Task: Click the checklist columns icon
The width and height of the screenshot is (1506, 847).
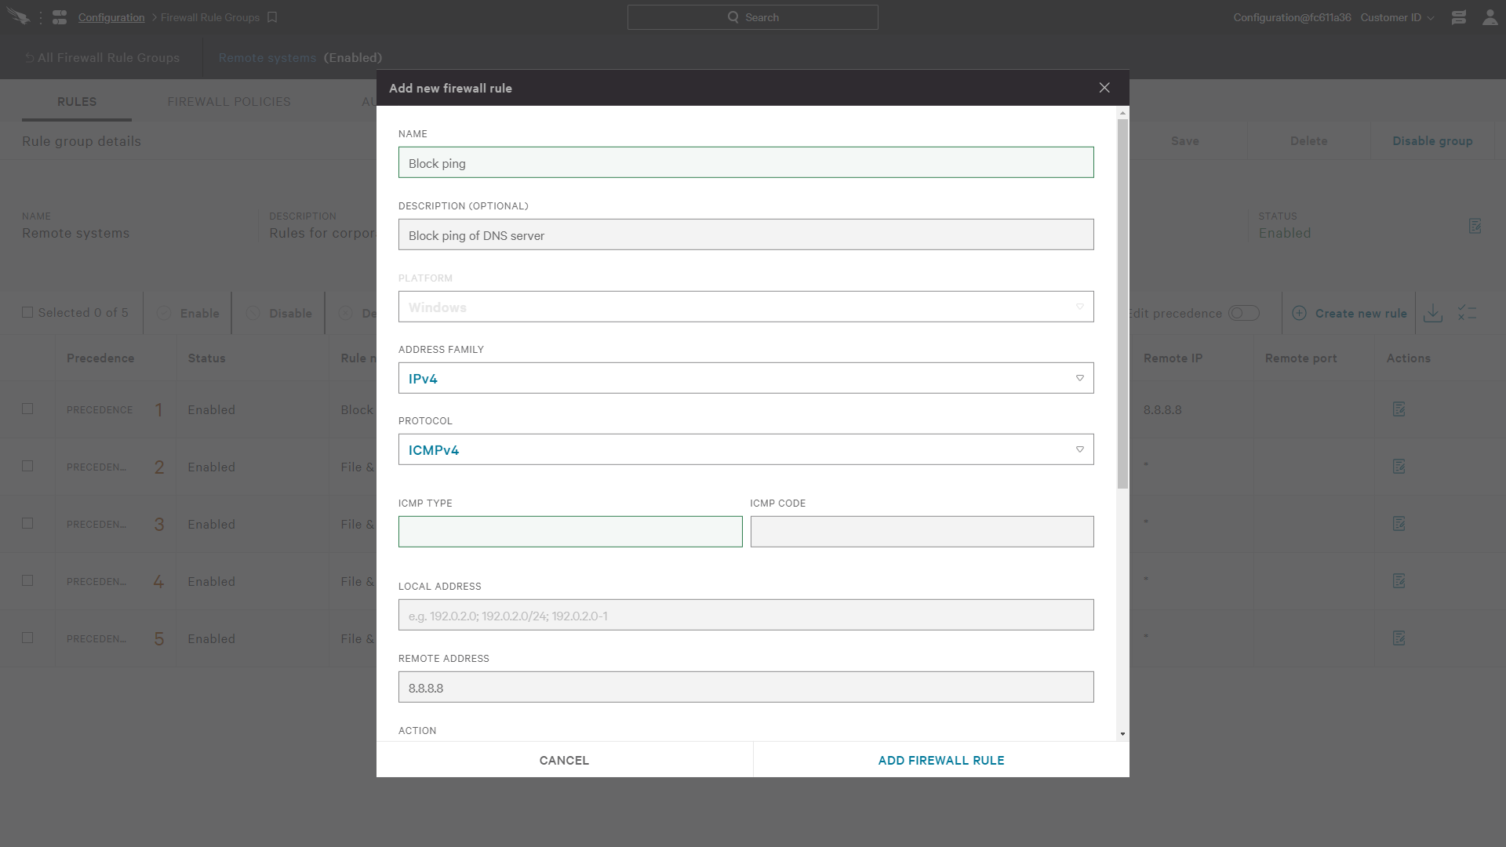Action: pos(1467,313)
